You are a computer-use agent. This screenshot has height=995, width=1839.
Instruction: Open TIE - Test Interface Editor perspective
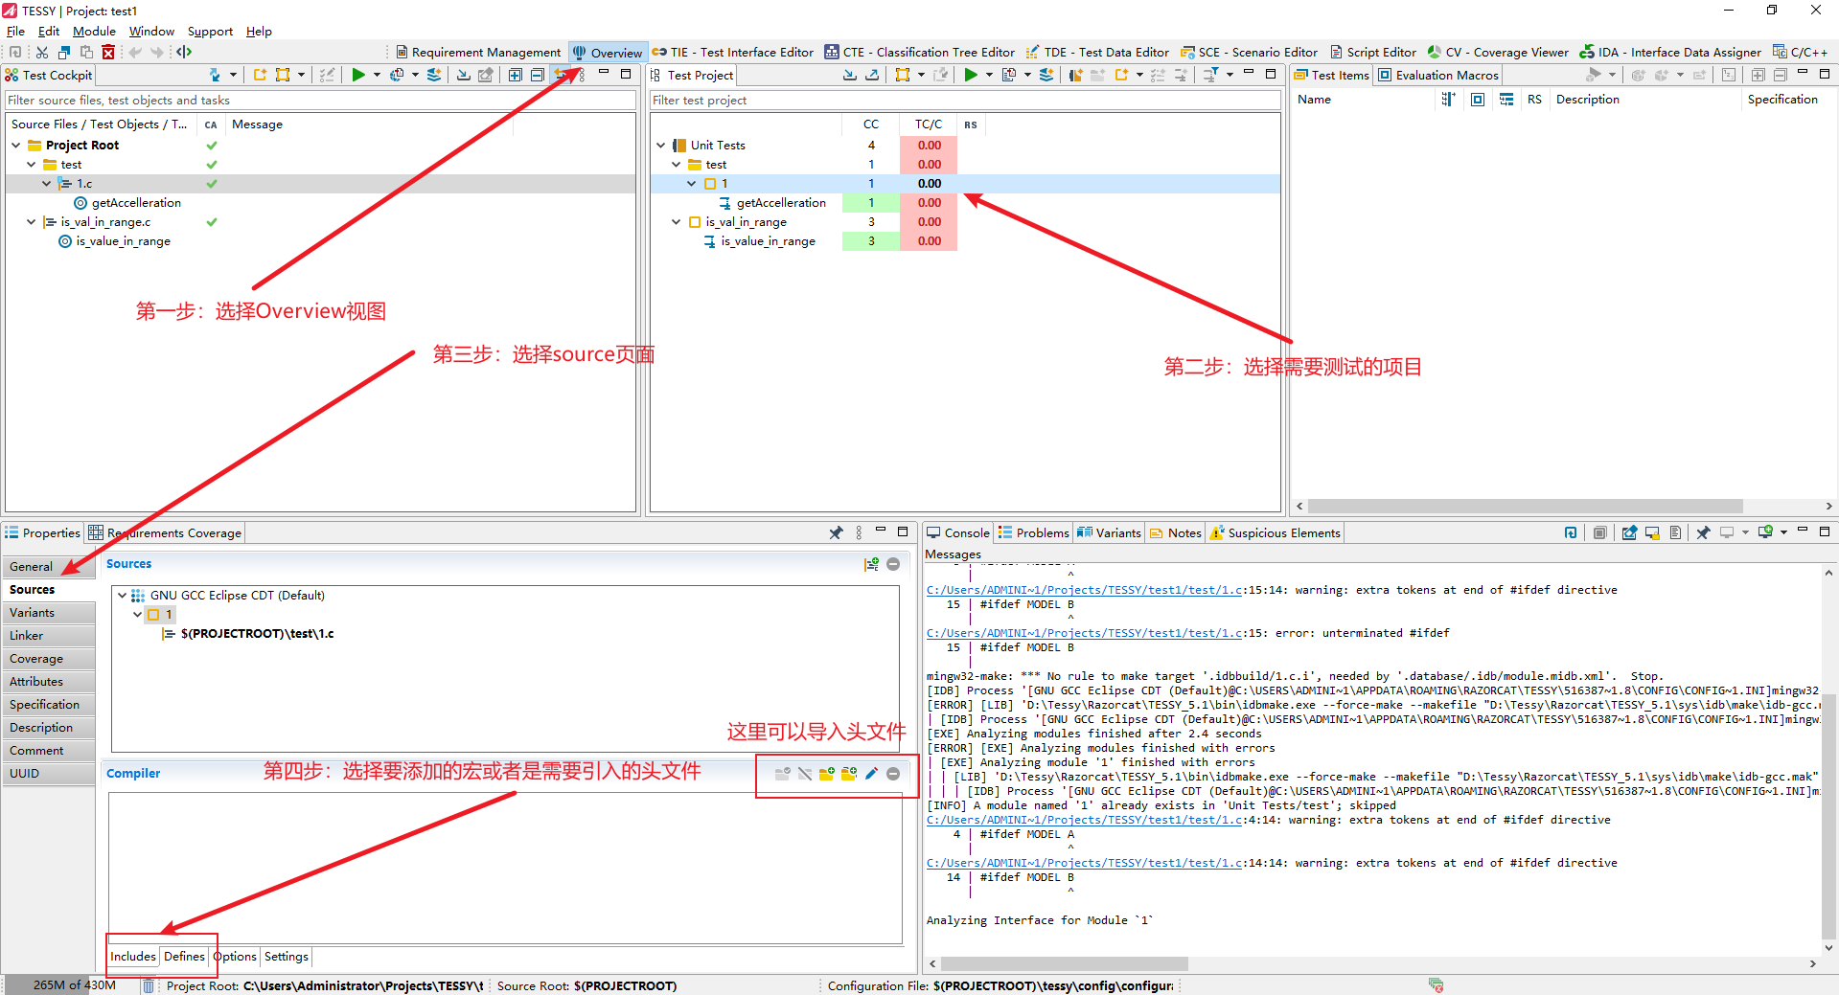pos(732,53)
